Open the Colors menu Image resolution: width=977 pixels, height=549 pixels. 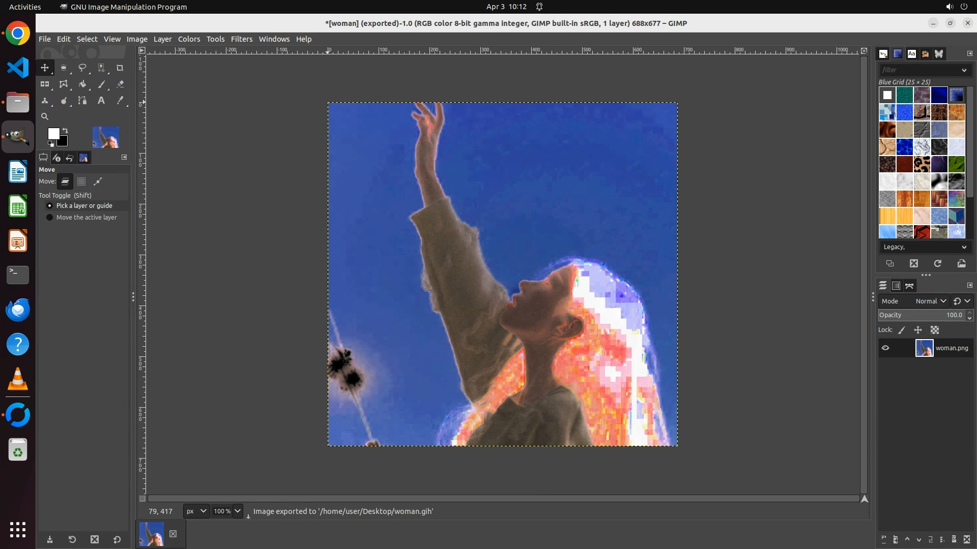pos(189,39)
